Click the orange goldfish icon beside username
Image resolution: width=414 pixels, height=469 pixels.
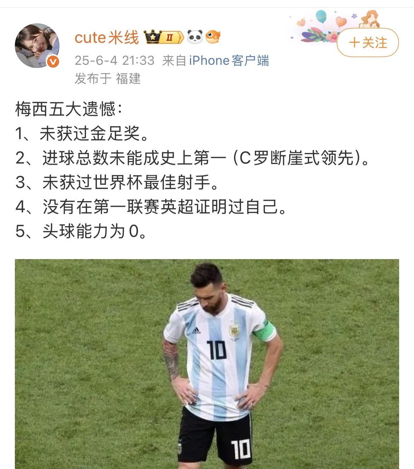pos(213,37)
